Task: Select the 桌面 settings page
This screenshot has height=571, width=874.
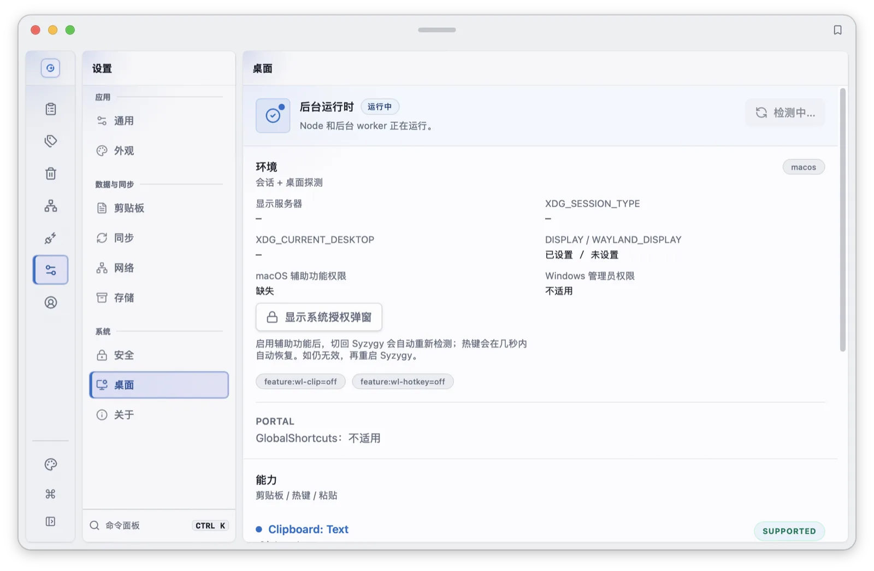Action: pos(159,385)
